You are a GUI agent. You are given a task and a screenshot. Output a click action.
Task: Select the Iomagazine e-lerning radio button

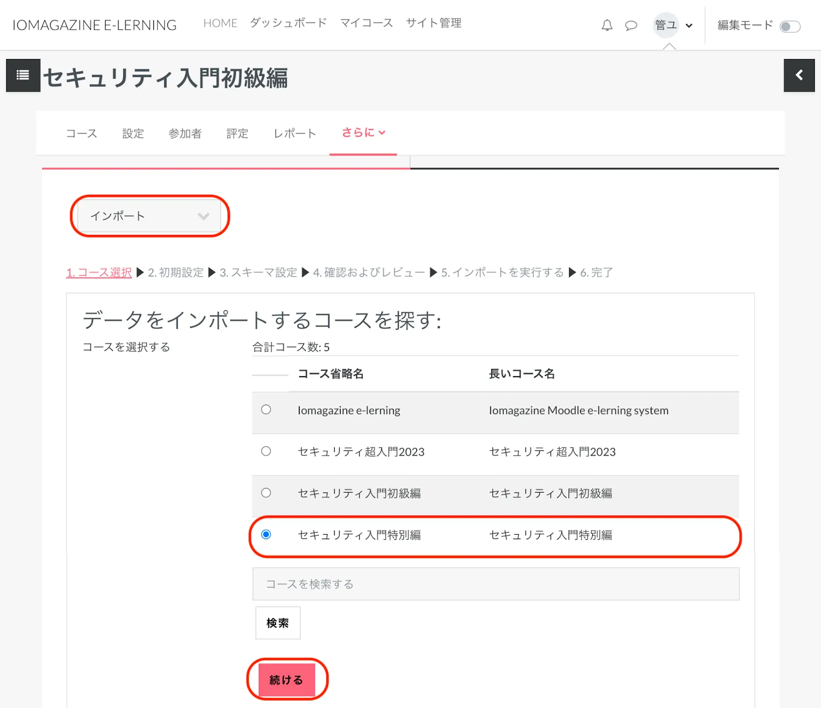click(x=266, y=409)
